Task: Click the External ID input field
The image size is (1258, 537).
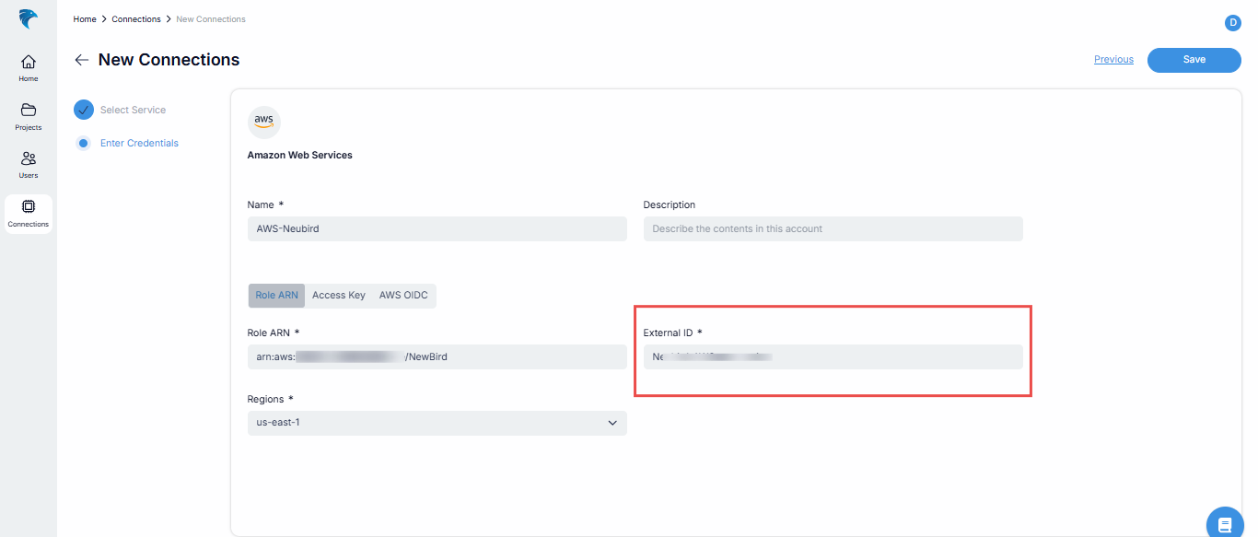Action: click(x=833, y=356)
